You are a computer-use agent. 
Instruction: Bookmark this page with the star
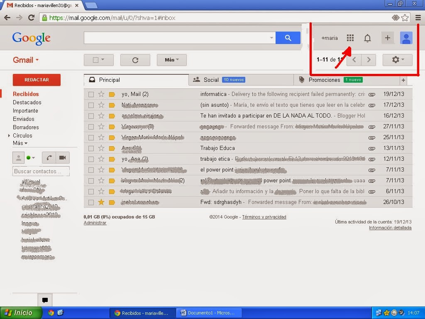[x=405, y=17]
